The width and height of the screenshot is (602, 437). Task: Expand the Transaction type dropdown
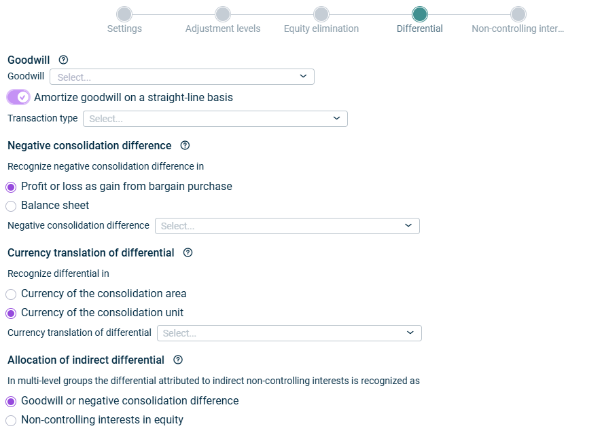[215, 119]
